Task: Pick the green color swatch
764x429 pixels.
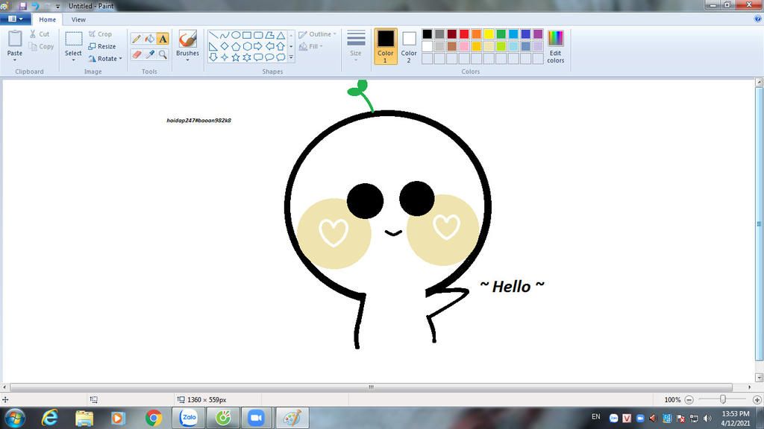Action: click(x=501, y=34)
